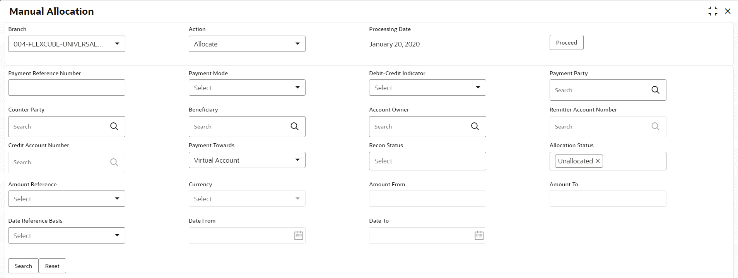Click the Payment Party search magnifier icon

[655, 90]
